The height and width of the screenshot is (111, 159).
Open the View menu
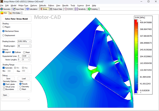pos(58,6)
